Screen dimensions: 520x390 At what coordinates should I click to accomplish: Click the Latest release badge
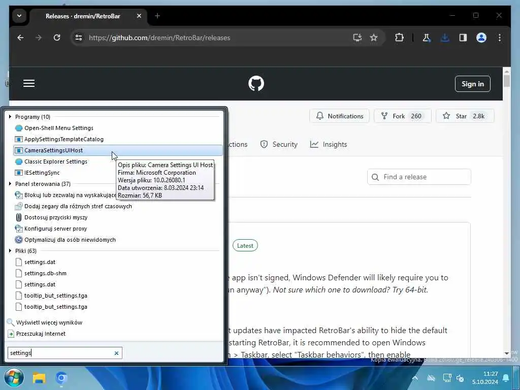pyautogui.click(x=245, y=246)
